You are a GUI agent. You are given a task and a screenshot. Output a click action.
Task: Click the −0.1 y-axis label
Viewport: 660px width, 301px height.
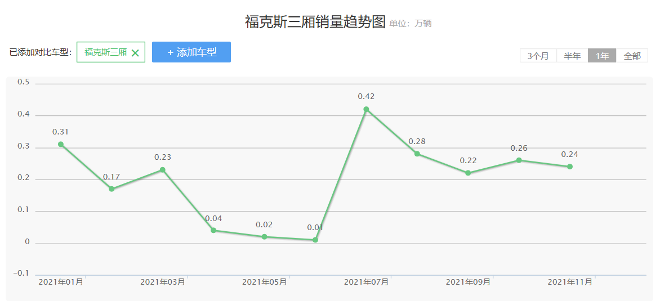(x=21, y=273)
